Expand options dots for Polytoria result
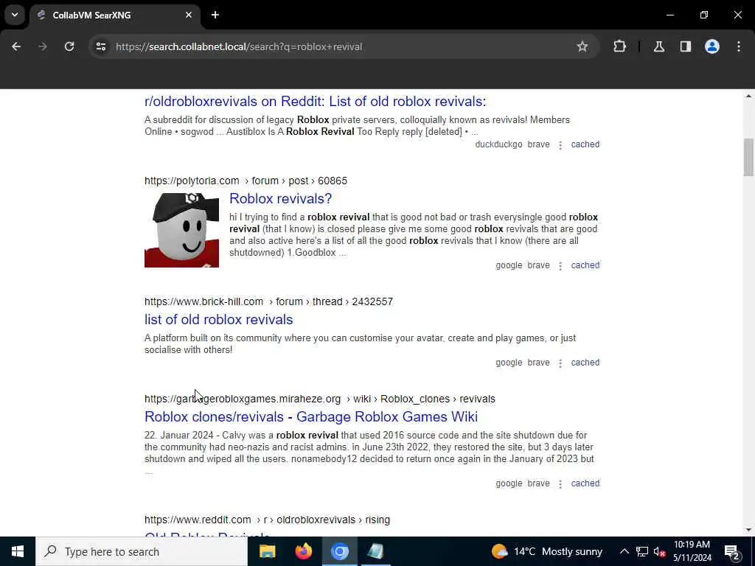Screen dimensions: 755x566 coord(560,265)
